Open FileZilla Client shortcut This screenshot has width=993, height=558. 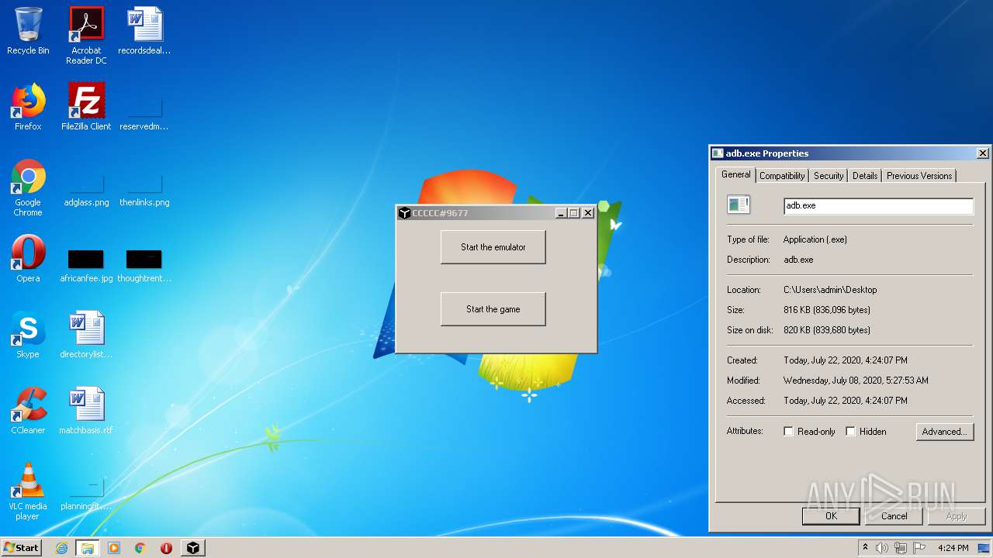point(86,107)
